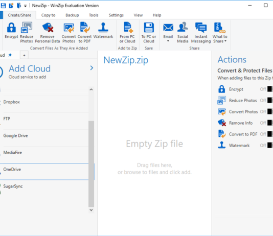This screenshot has height=236, width=273.
Task: Click the cloud list scroll down arrow
Action: pyautogui.click(x=91, y=210)
